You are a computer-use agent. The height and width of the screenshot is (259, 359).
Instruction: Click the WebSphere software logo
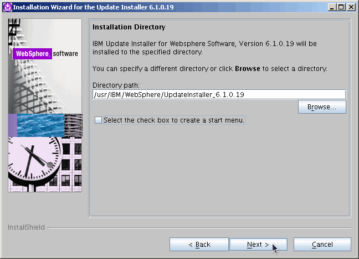click(45, 54)
